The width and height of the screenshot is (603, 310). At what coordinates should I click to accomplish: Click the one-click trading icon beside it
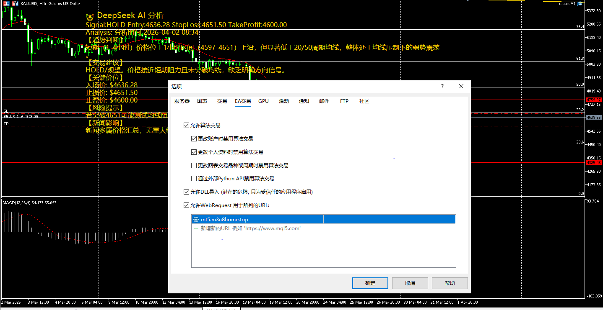(15, 4)
